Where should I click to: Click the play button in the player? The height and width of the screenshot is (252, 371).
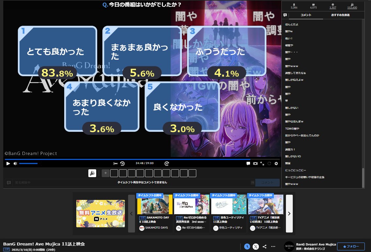[8, 163]
